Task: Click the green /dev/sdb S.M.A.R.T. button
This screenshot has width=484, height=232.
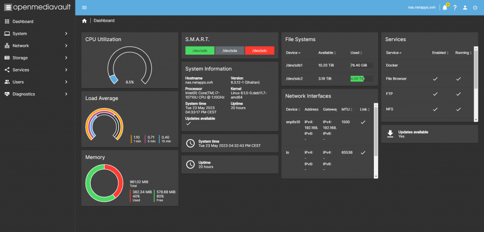Action: pos(200,50)
